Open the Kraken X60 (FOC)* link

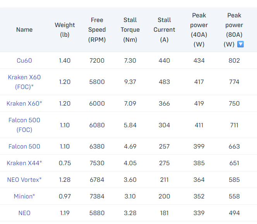(24, 82)
